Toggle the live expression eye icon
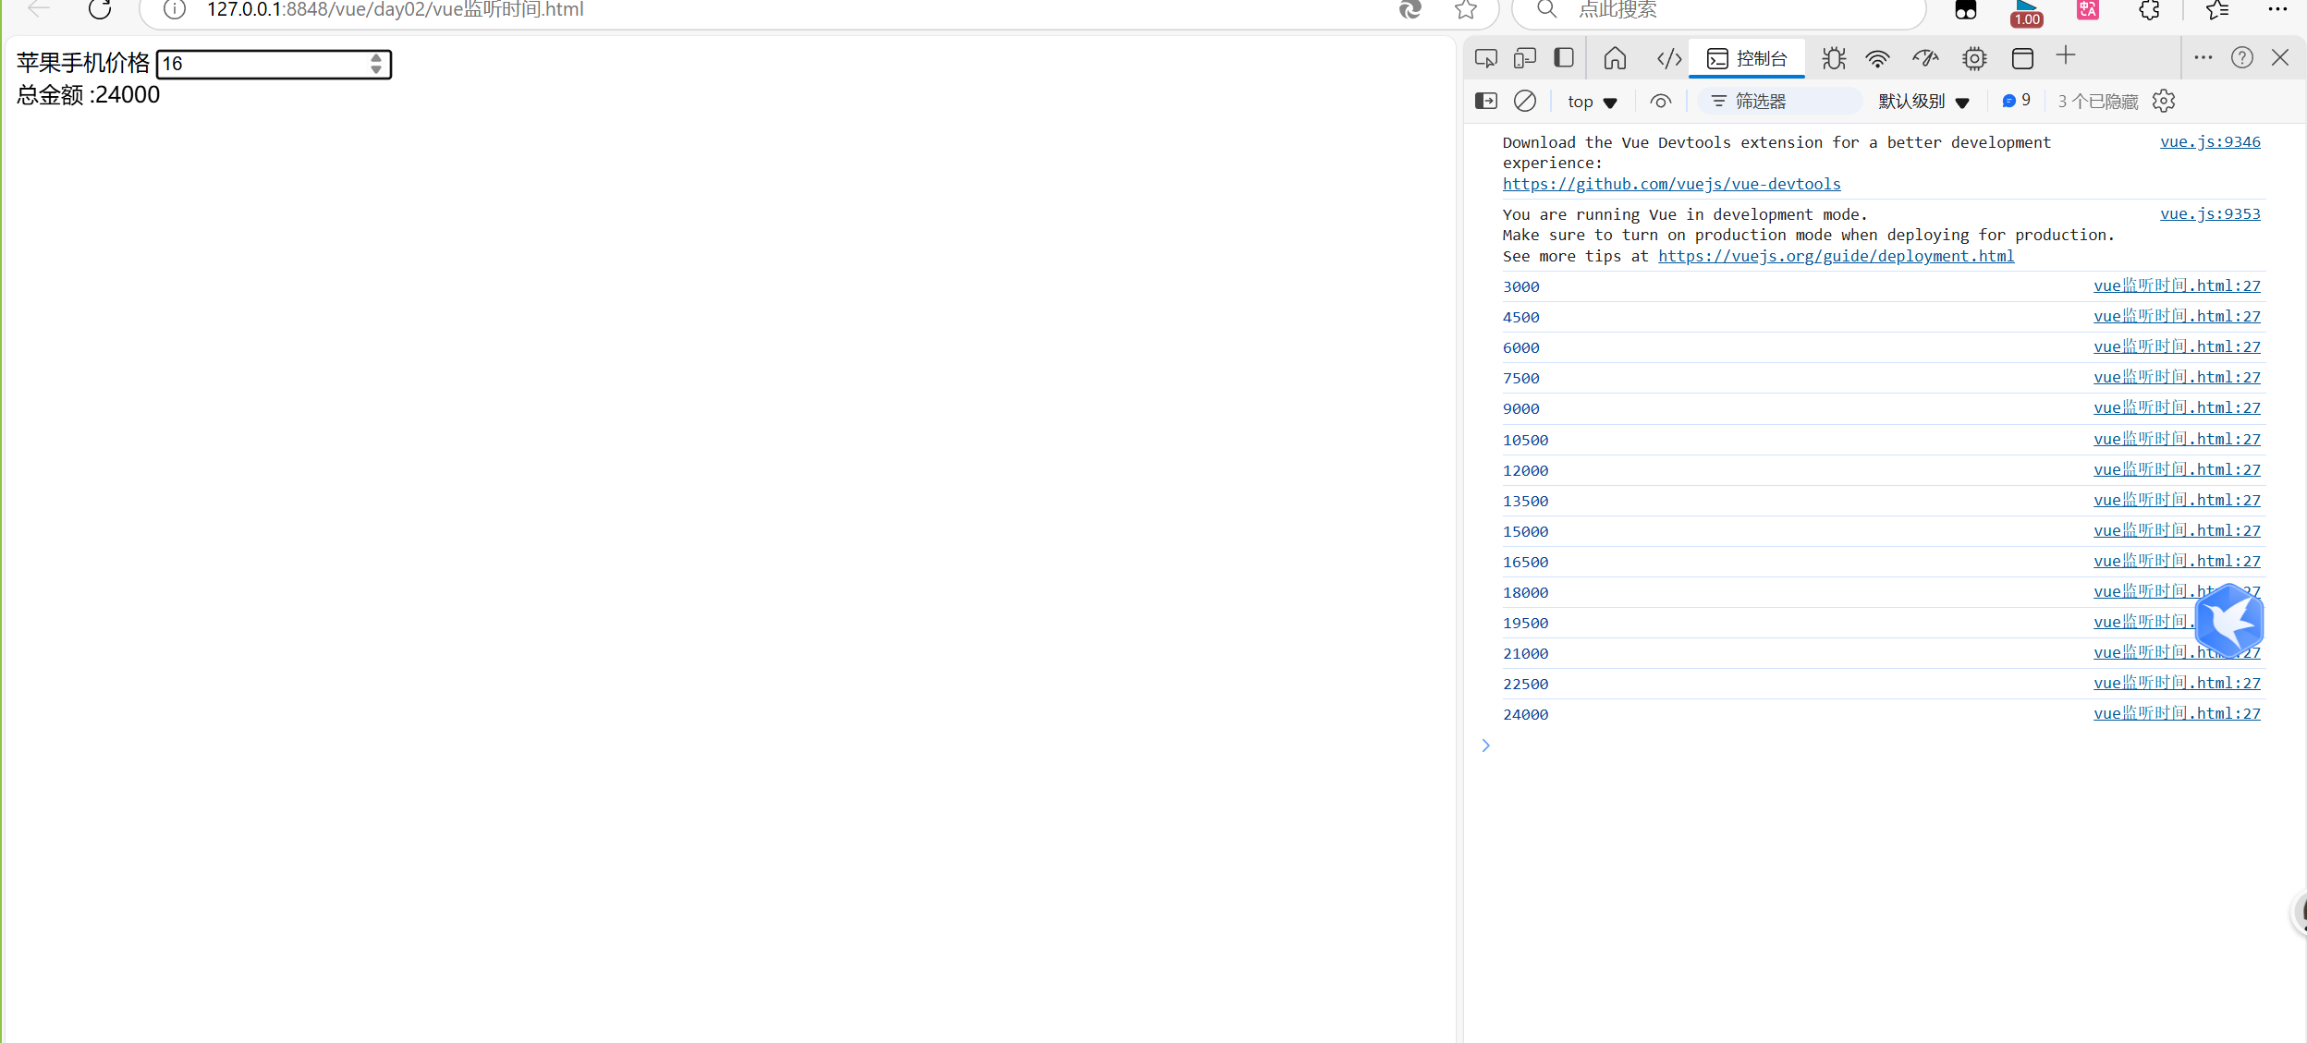This screenshot has width=2307, height=1043. point(1660,102)
